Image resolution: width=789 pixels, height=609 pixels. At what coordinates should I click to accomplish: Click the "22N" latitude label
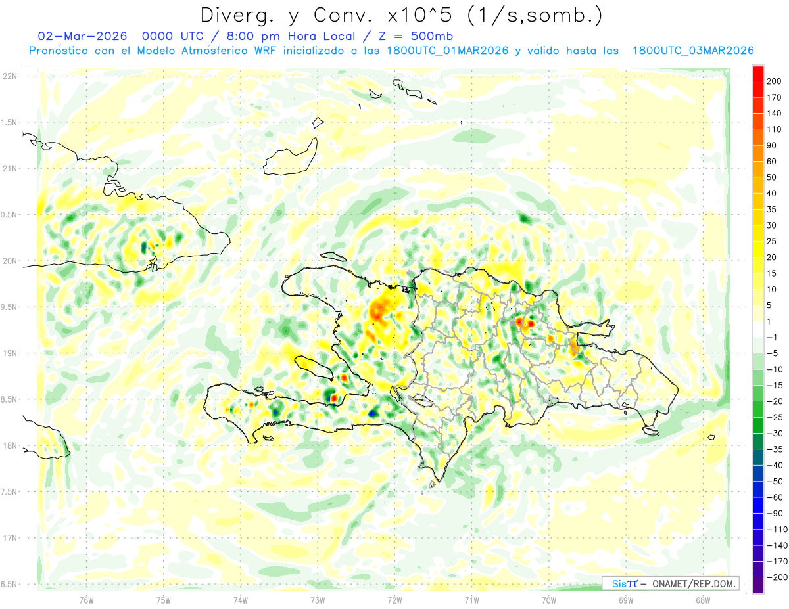point(9,76)
